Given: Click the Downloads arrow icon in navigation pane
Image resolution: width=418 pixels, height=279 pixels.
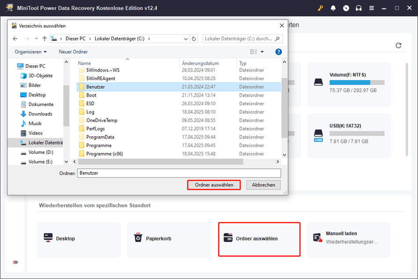Looking at the screenshot, I should 23,114.
